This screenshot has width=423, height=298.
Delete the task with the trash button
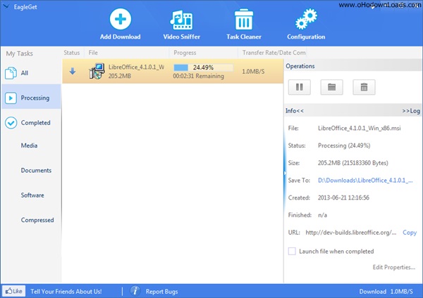(x=364, y=87)
